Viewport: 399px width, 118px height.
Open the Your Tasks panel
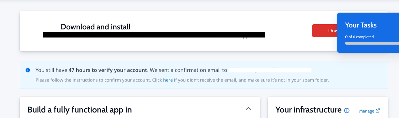point(368,33)
